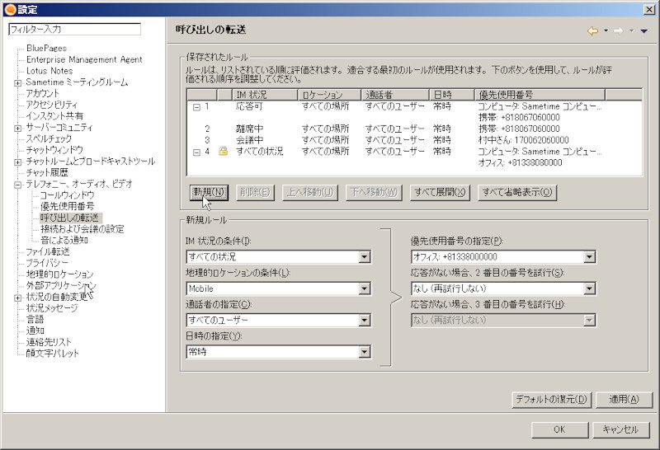Select チャットウィンドウ in the tree

pos(54,150)
